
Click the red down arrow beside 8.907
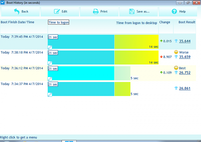click(x=161, y=57)
